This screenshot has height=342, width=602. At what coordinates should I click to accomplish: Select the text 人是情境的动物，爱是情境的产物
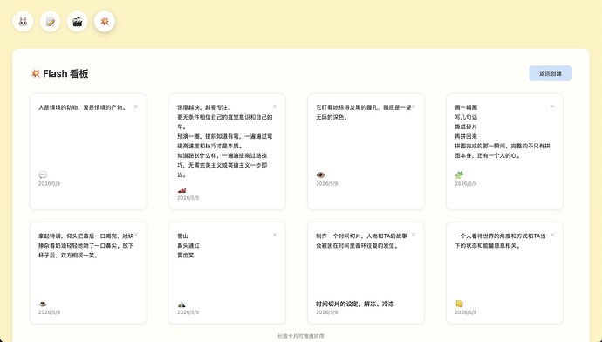[x=82, y=107]
